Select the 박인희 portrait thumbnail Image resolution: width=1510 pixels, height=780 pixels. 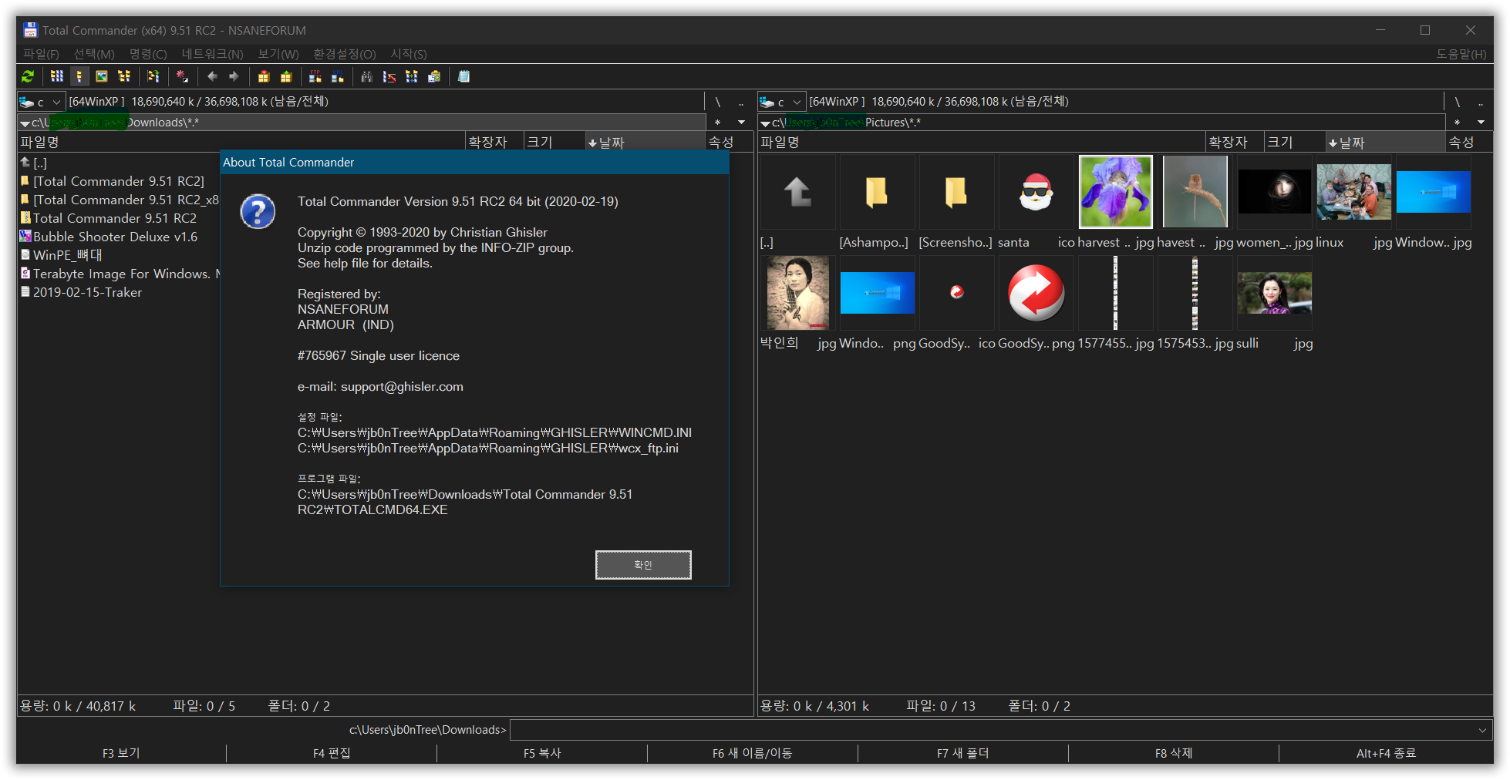point(797,293)
